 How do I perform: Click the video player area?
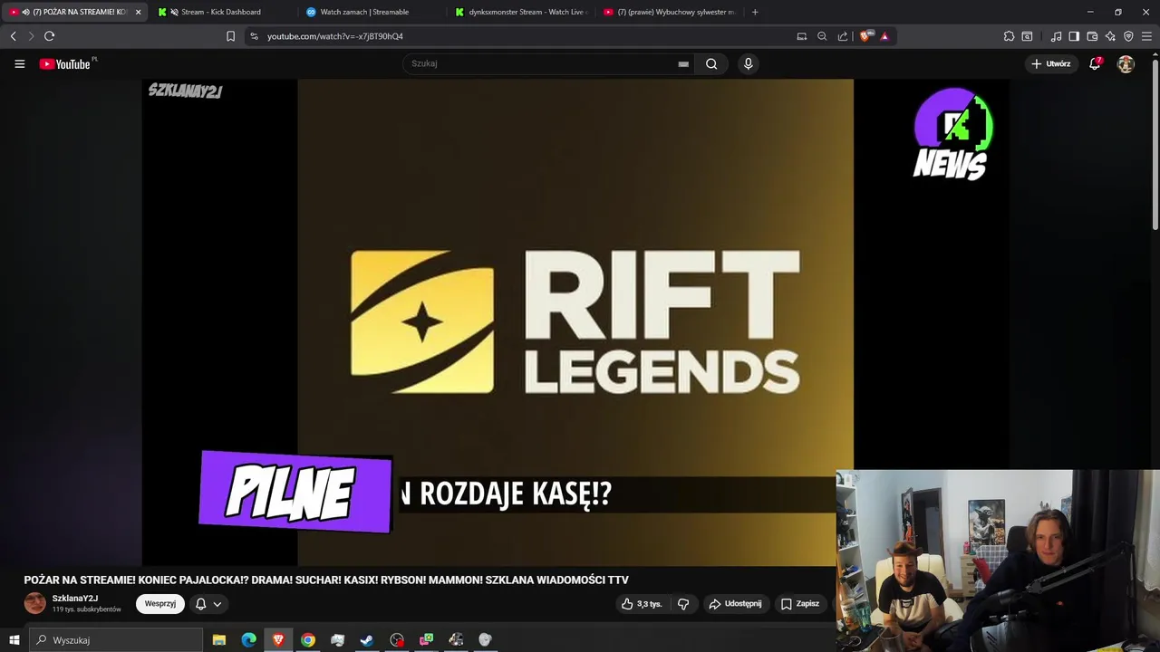575,321
